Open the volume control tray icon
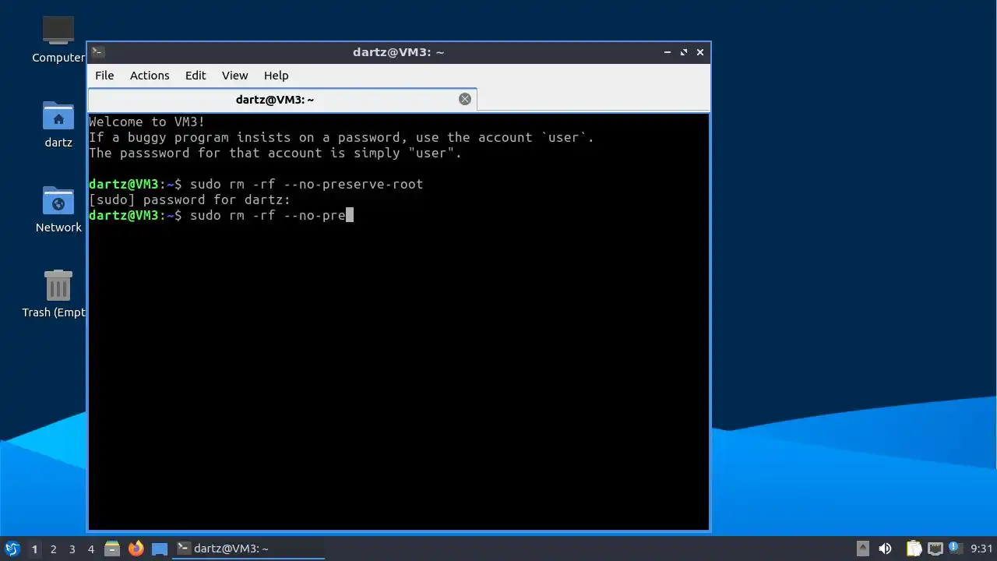 tap(885, 549)
